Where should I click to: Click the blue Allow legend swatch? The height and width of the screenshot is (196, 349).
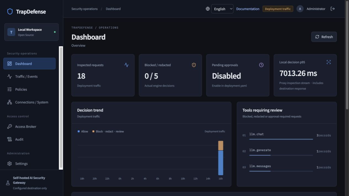79,131
